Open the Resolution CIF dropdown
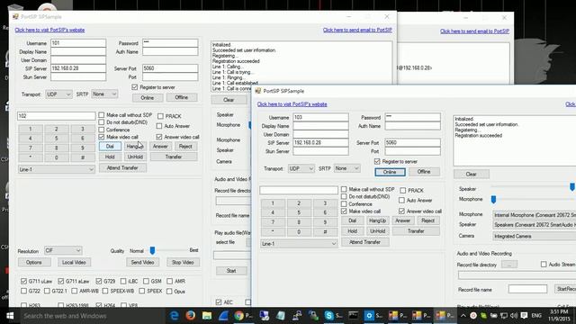This screenshot has width=576, height=324. tap(63, 250)
